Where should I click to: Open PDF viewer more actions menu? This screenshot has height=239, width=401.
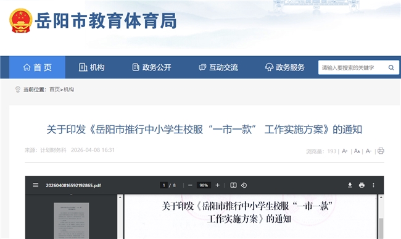pyautogui.click(x=373, y=185)
